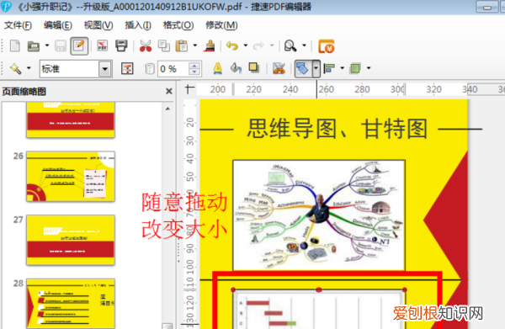Image resolution: width=505 pixels, height=329 pixels.
Task: Click the 0 % transparency input field
Action: click(x=173, y=69)
